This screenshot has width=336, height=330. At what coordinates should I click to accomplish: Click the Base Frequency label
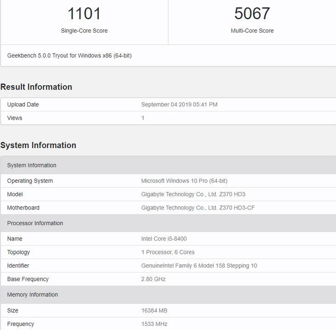tap(28, 279)
